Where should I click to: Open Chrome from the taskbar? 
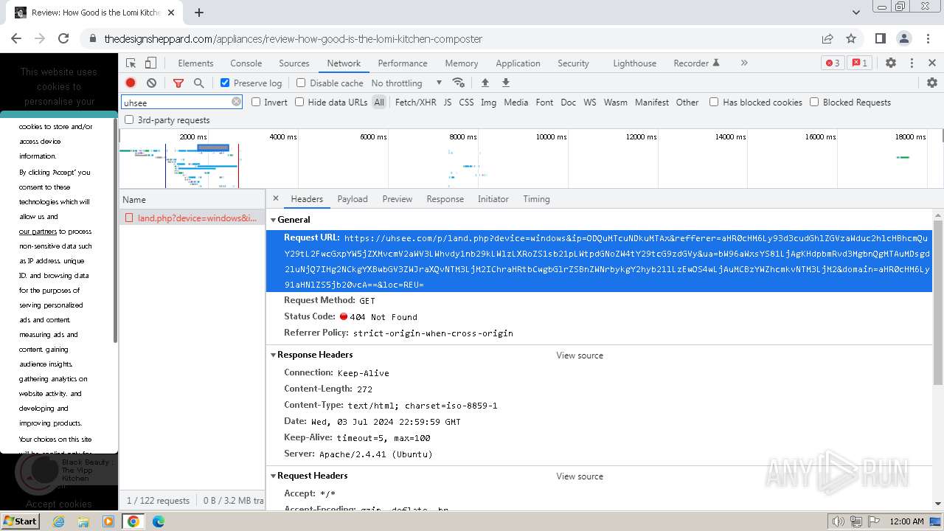pos(133,521)
